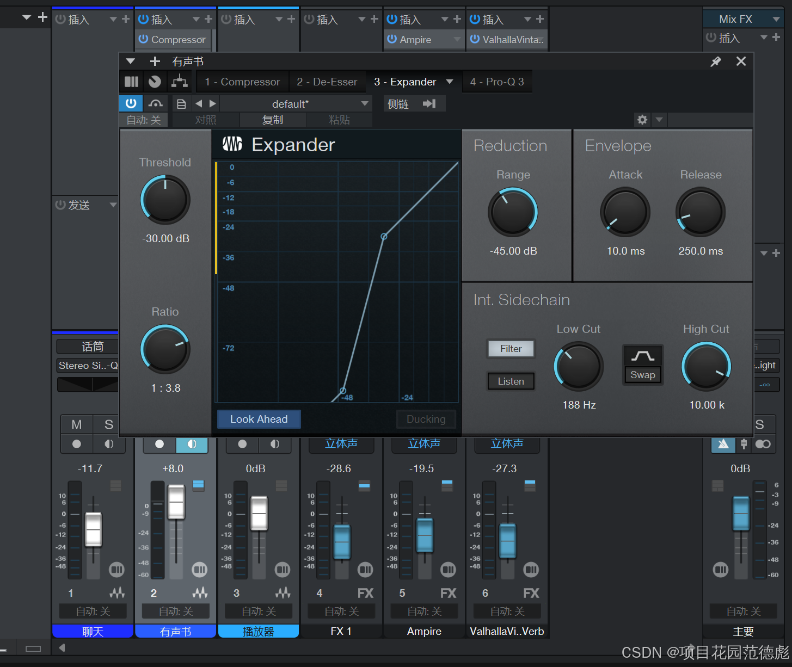
Task: Open the channel editor bars icon
Action: [x=131, y=82]
